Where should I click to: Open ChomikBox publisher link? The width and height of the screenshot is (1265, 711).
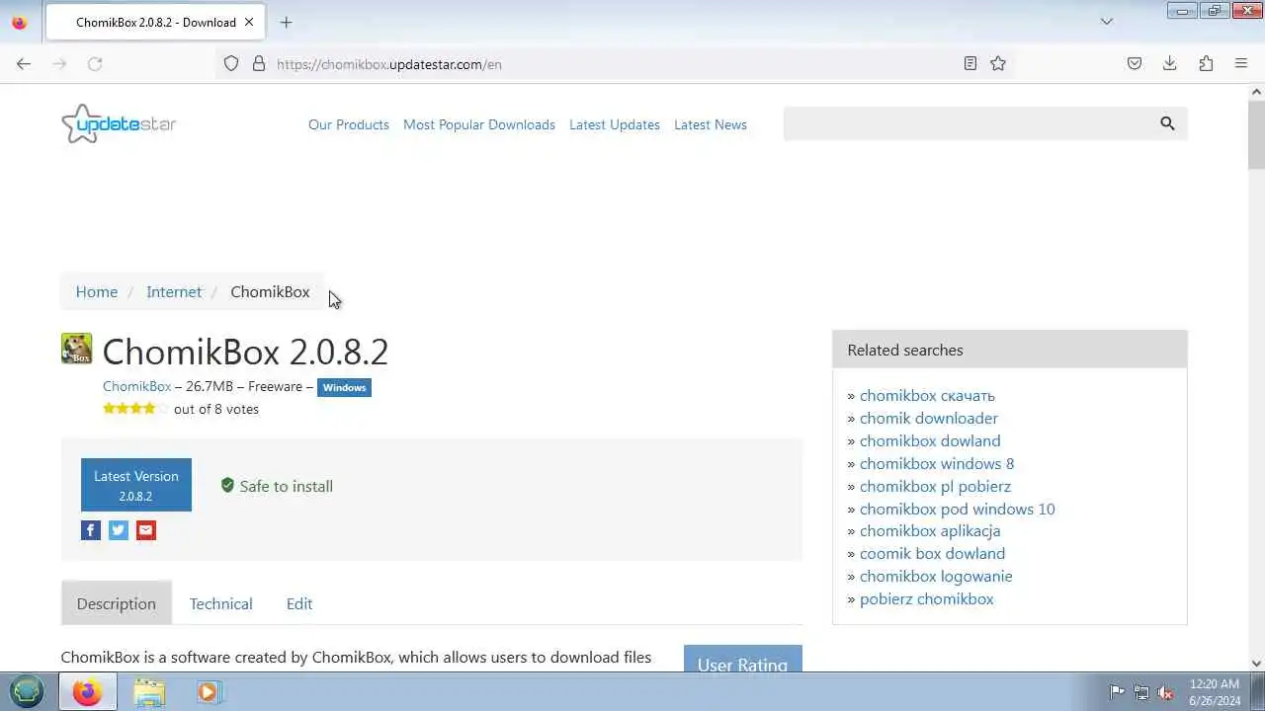(137, 386)
